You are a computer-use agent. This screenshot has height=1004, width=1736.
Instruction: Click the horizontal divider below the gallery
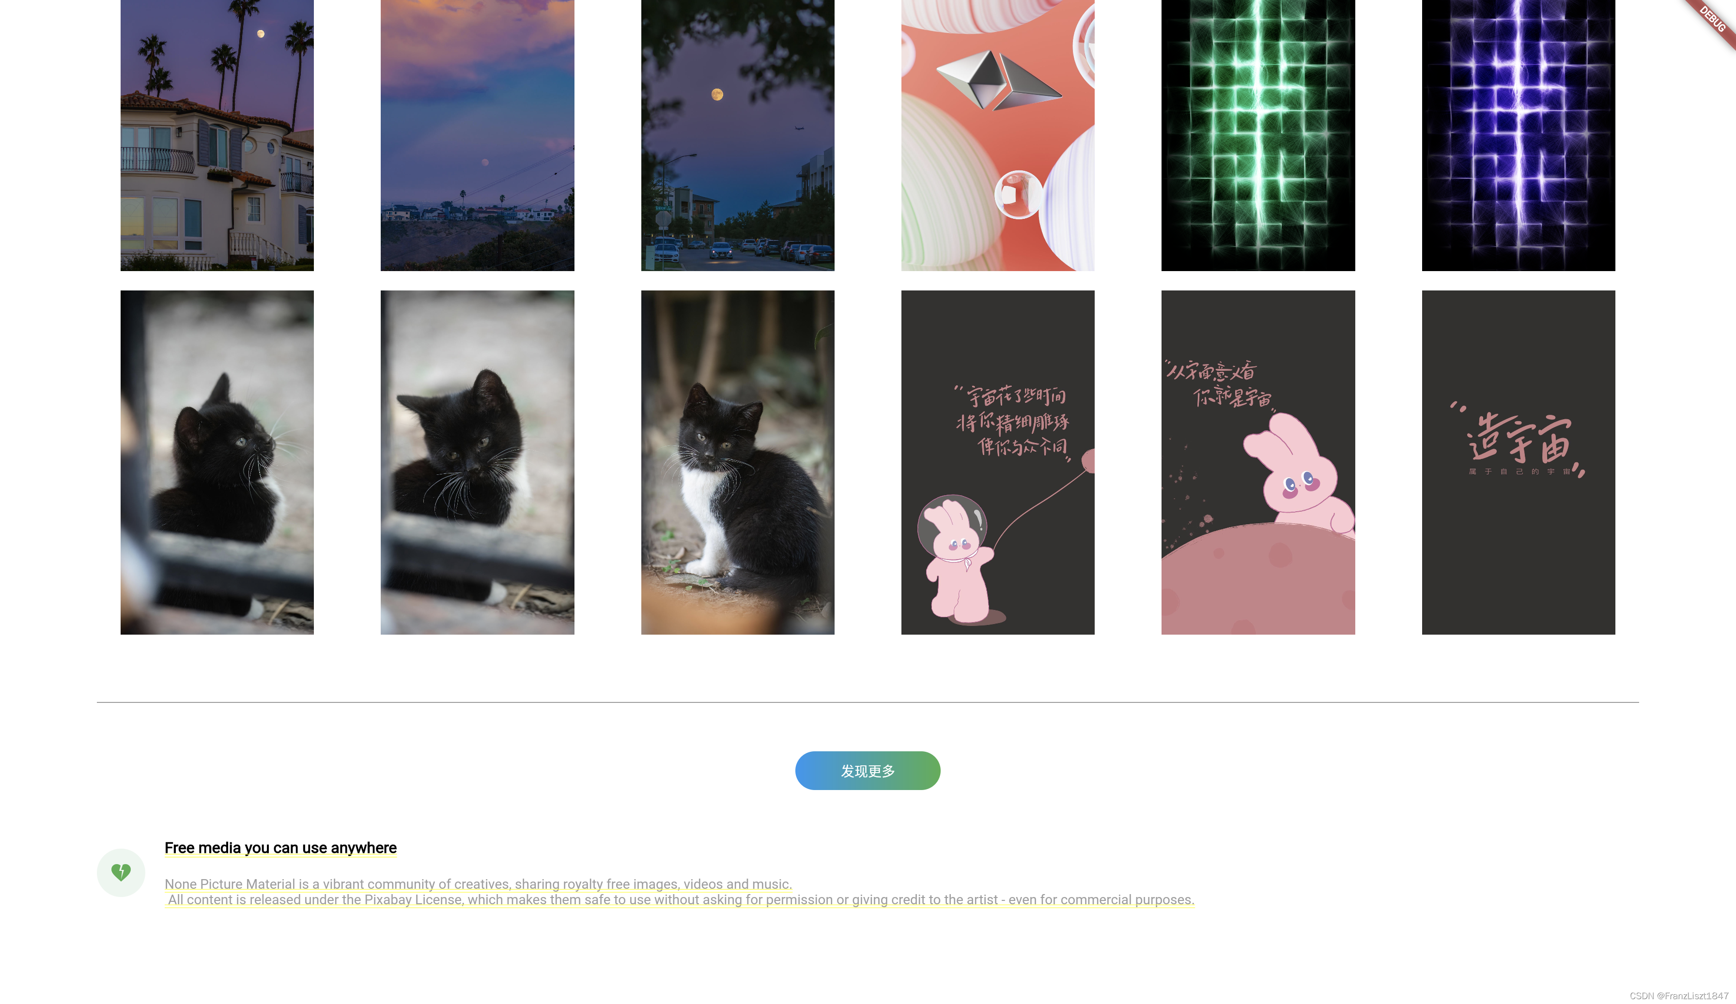(x=868, y=702)
